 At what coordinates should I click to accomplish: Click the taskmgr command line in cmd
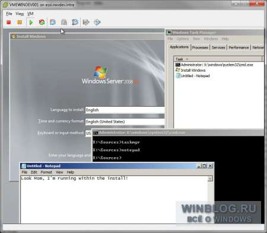click(116, 142)
